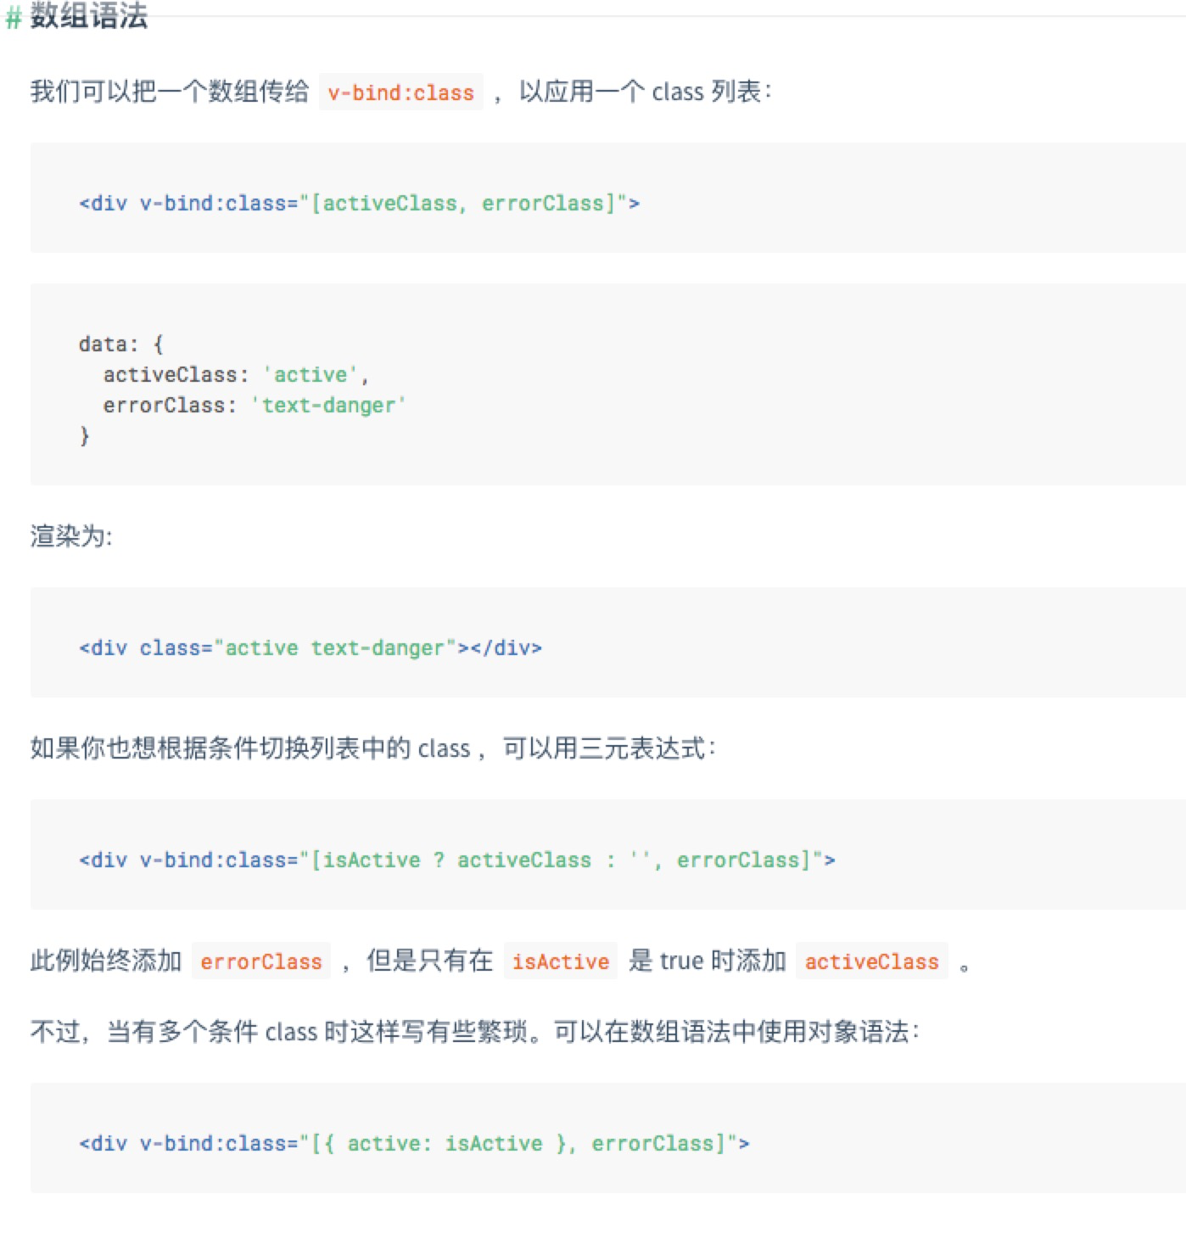
Task: Click the text 此例始终添加
Action: pos(106,961)
